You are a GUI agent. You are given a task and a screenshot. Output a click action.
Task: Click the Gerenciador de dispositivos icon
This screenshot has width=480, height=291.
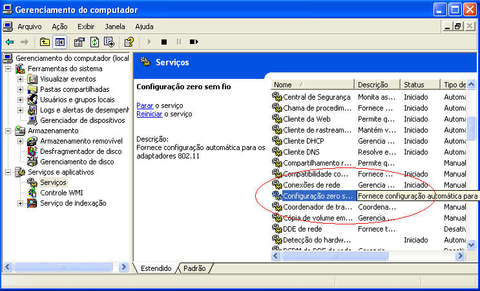tap(32, 120)
